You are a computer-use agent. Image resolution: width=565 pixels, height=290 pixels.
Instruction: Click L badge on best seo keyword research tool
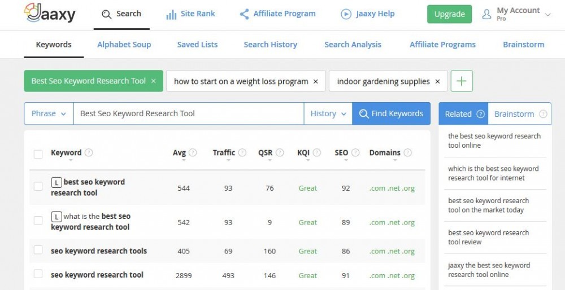point(56,183)
